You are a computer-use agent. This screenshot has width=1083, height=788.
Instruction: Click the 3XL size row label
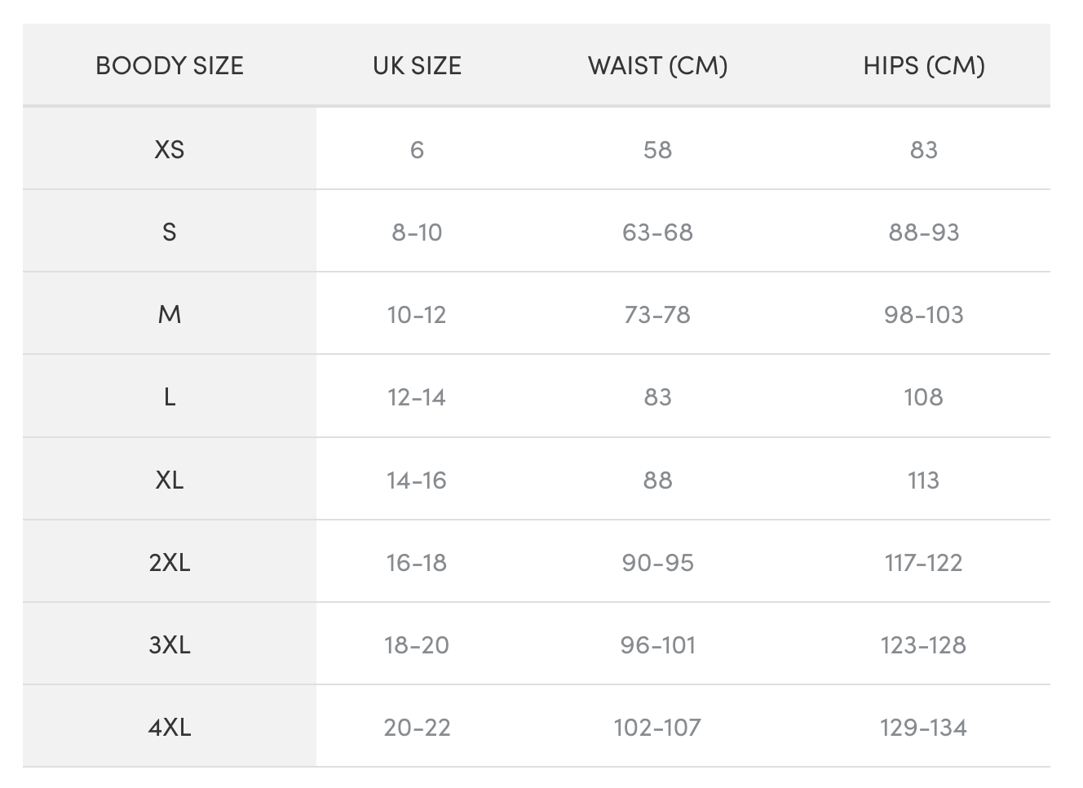170,645
